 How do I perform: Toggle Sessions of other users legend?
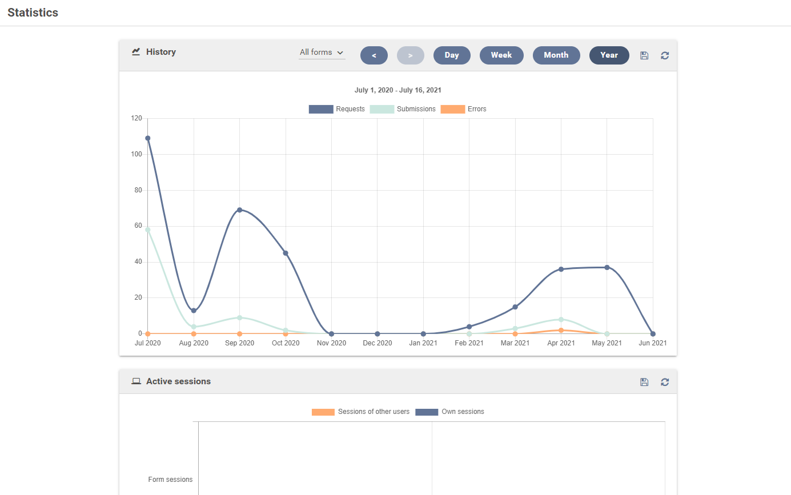[x=360, y=412]
